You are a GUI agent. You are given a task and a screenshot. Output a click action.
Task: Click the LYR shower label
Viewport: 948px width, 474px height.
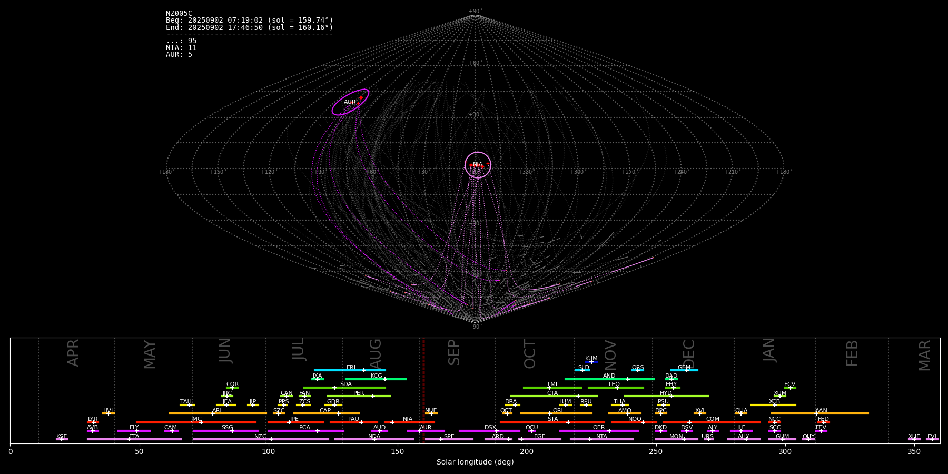coord(93,419)
